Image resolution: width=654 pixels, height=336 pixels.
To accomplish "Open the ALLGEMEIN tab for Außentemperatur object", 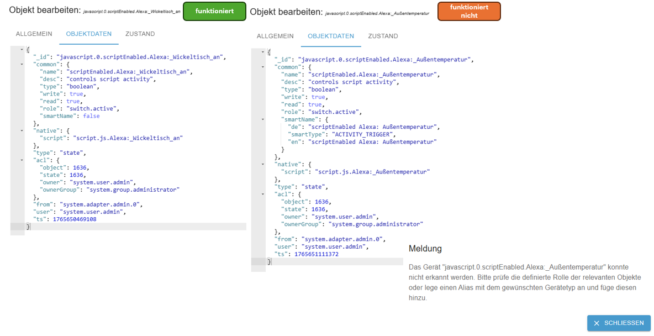I will tap(275, 36).
